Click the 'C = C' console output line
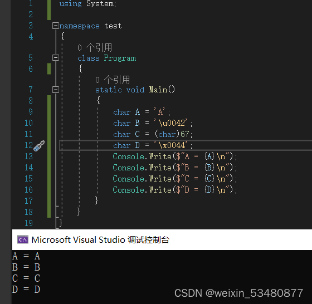 pos(26,278)
